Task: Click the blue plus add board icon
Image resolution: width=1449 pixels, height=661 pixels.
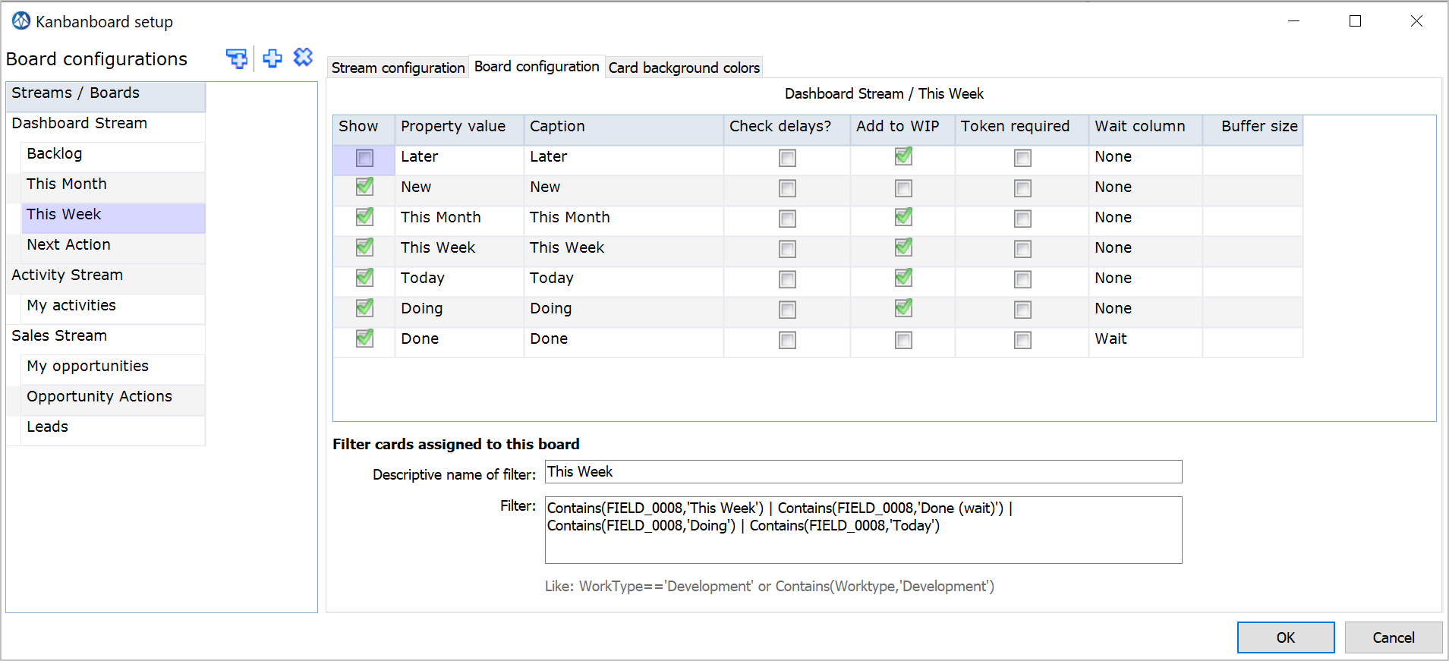Action: [272, 58]
